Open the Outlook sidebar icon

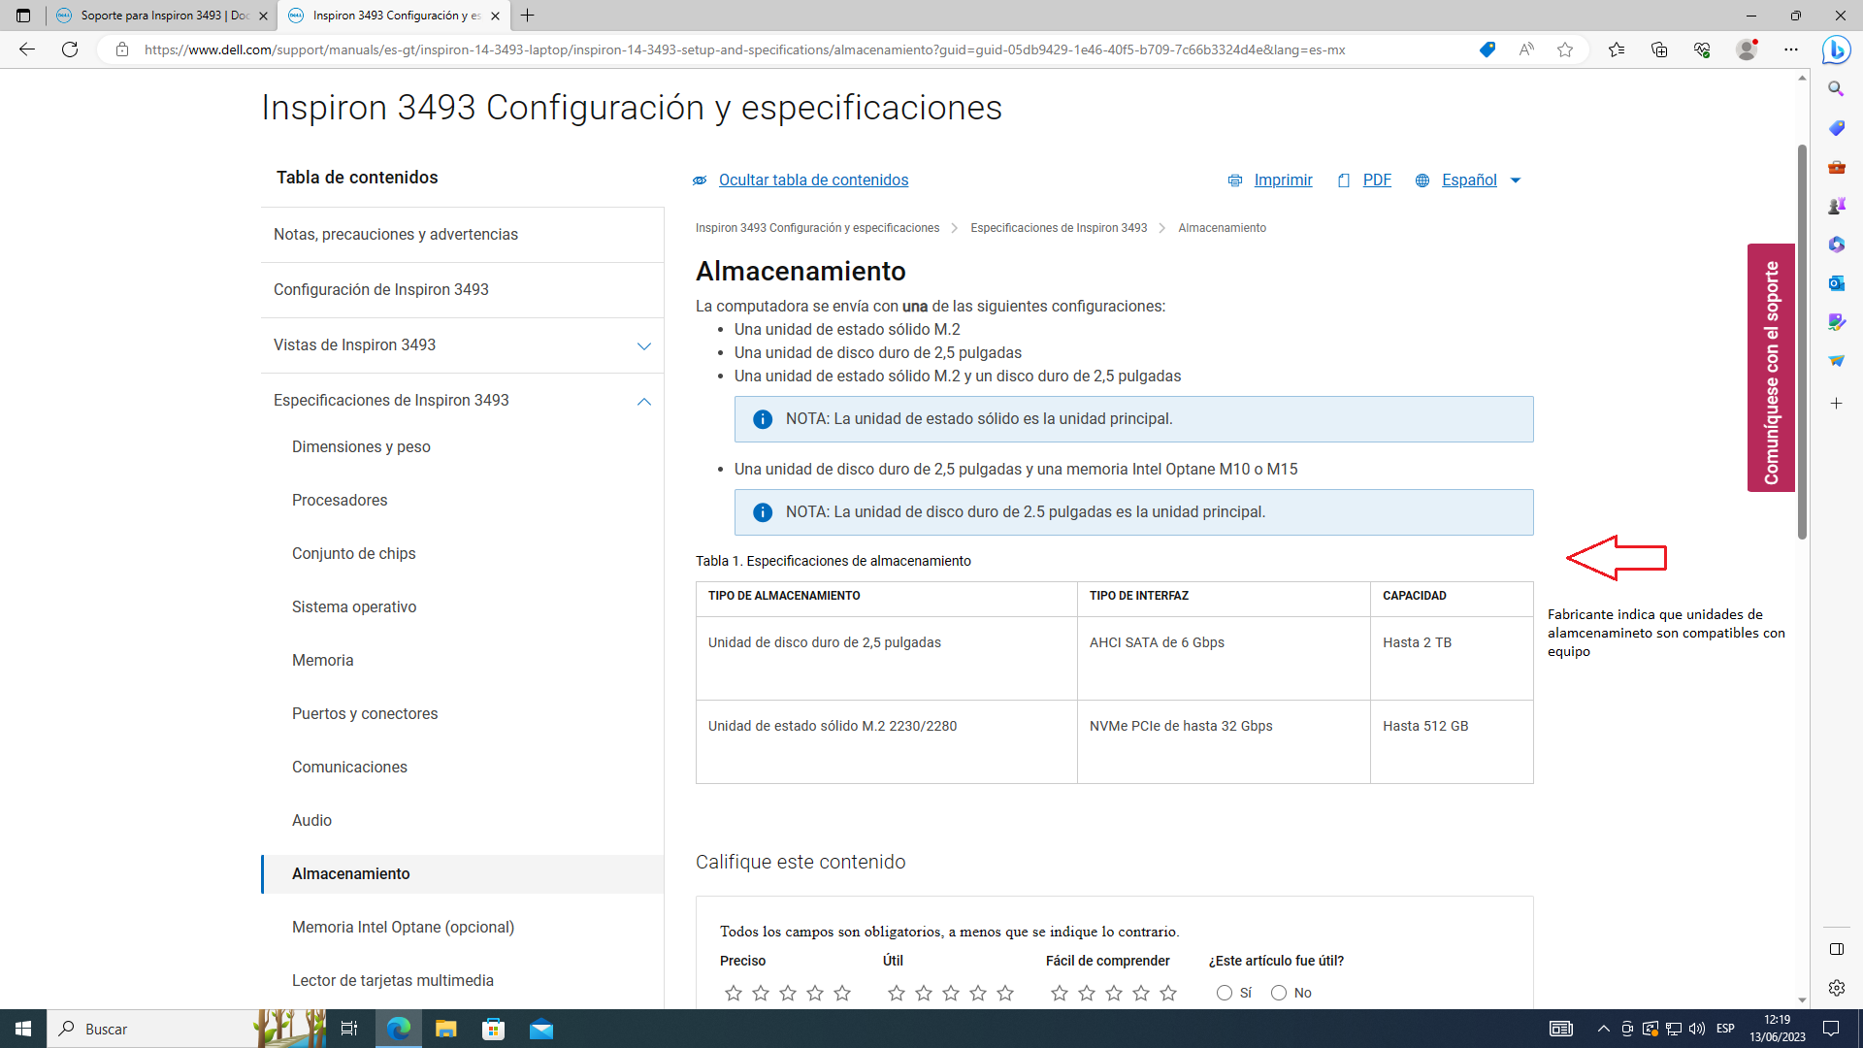(x=1836, y=283)
